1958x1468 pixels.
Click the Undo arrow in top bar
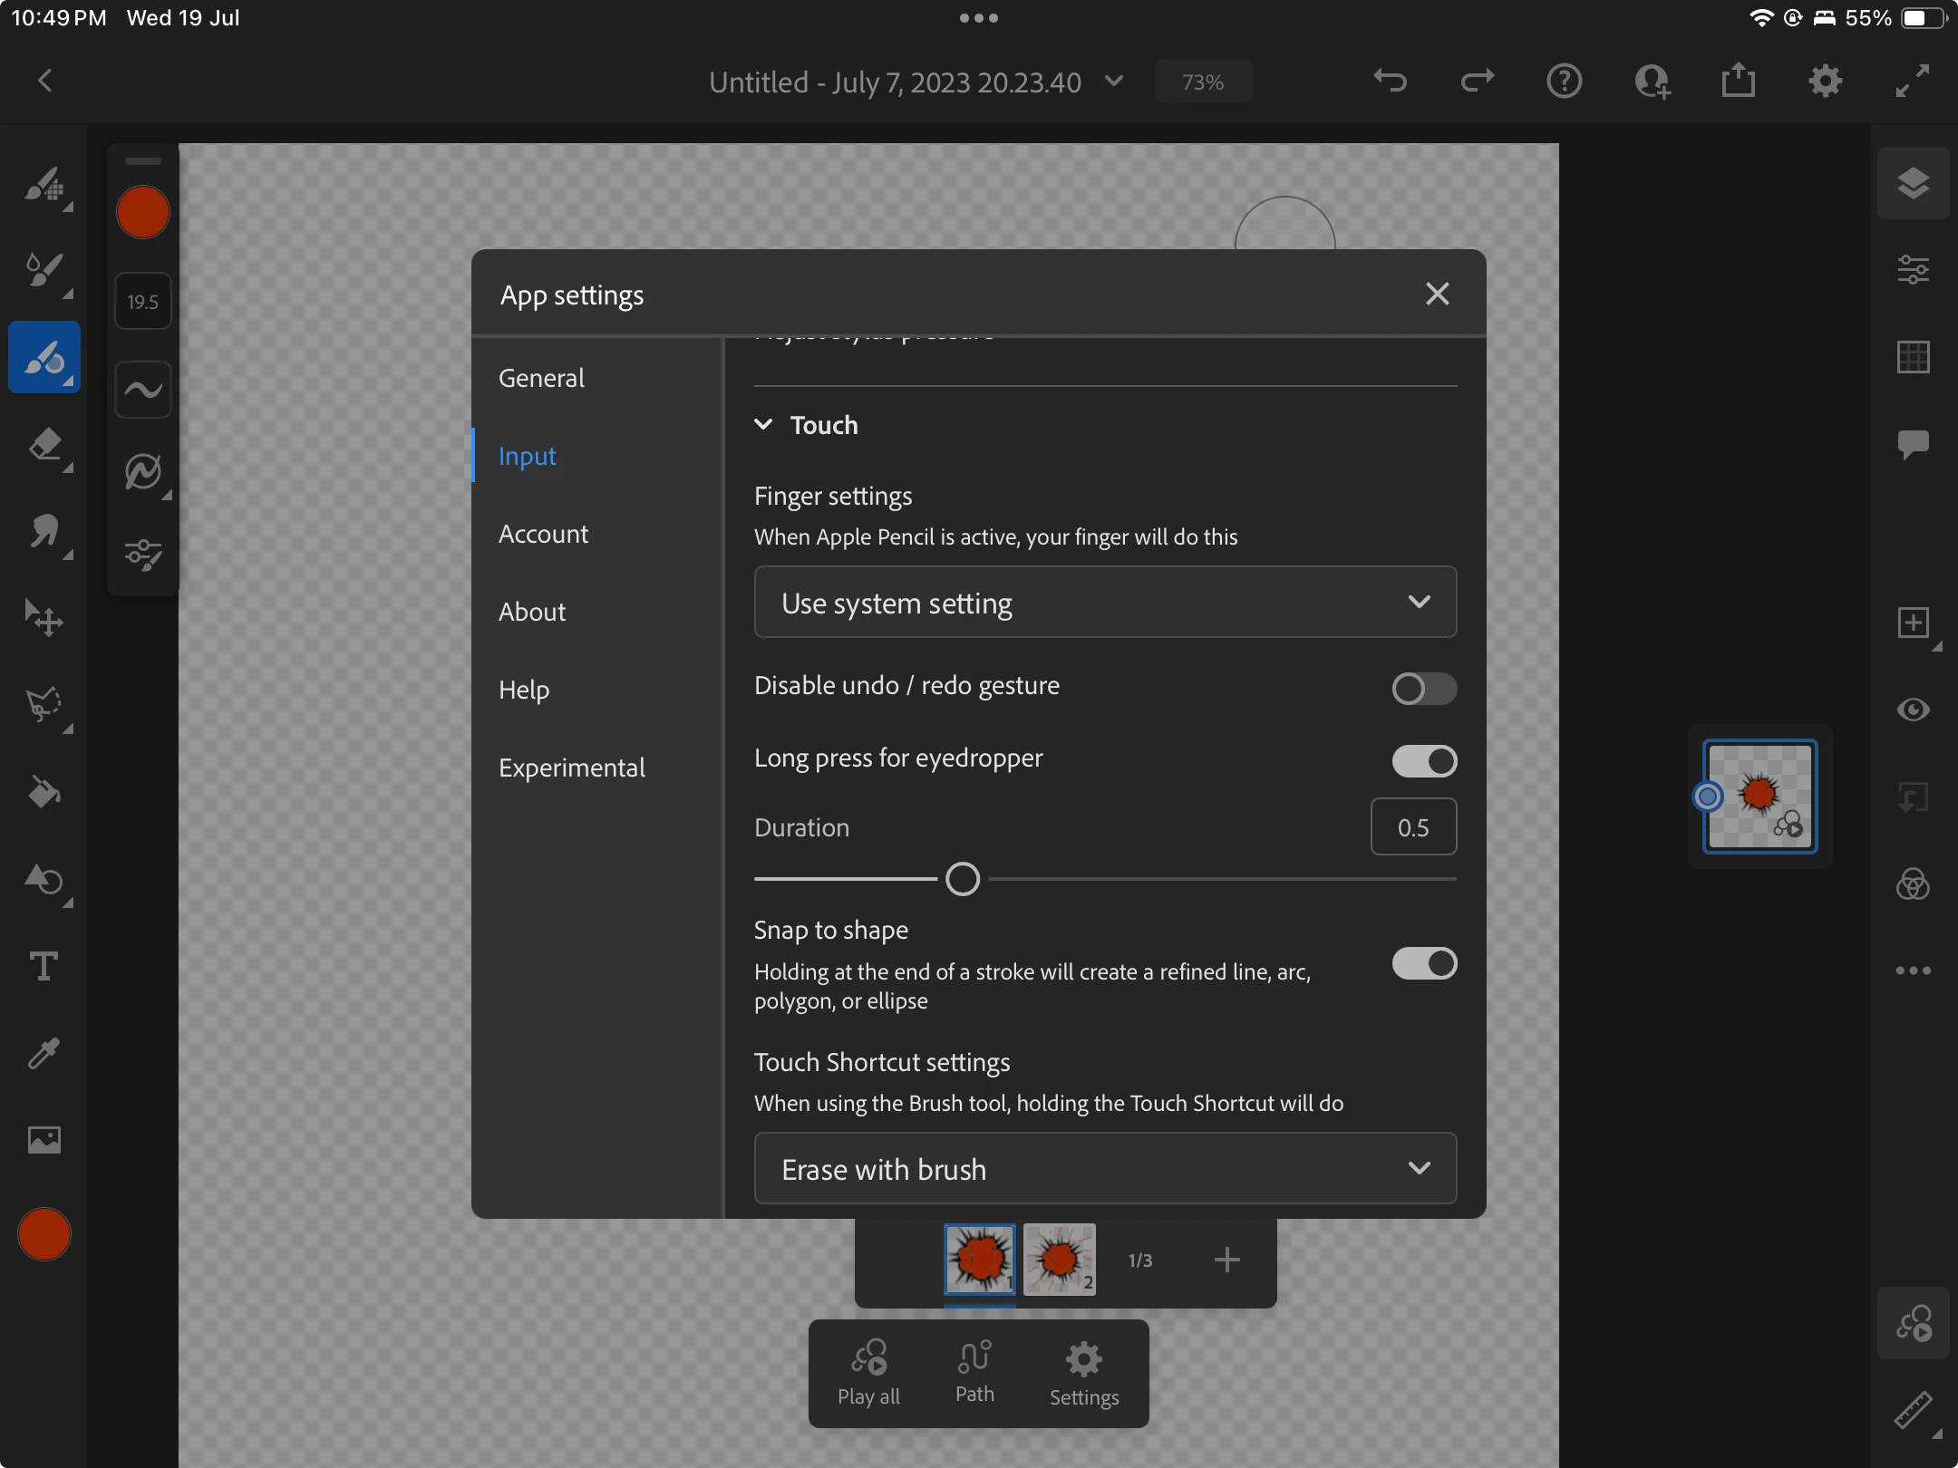point(1390,82)
